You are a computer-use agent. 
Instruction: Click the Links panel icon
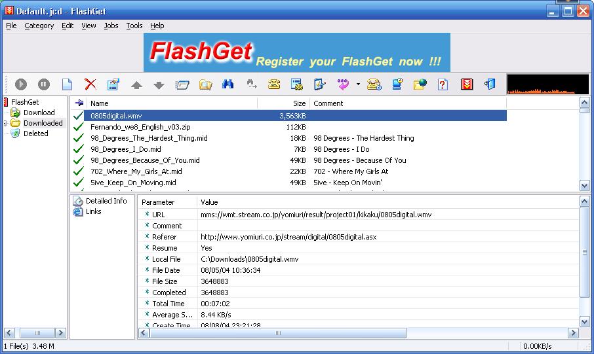(x=78, y=211)
